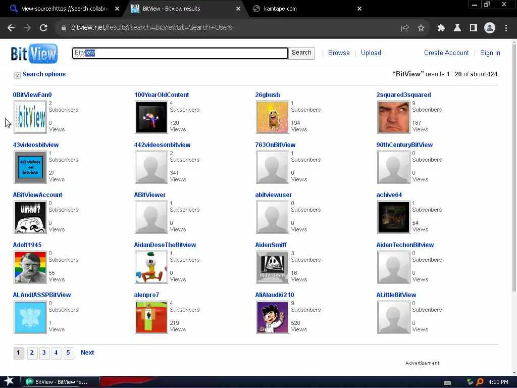Click the Chrome Labs flask icon
Viewport: 517px width, 388px height.
click(x=457, y=28)
